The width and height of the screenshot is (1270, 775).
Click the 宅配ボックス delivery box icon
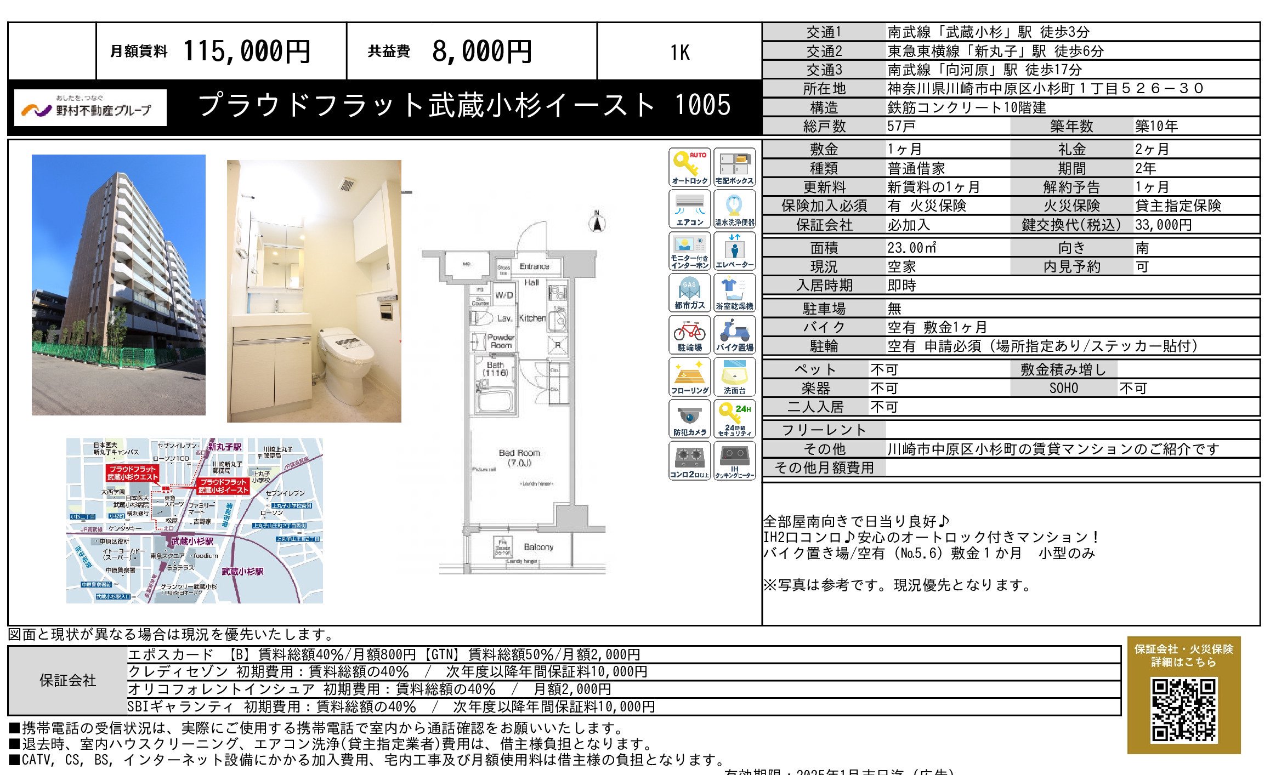[735, 167]
